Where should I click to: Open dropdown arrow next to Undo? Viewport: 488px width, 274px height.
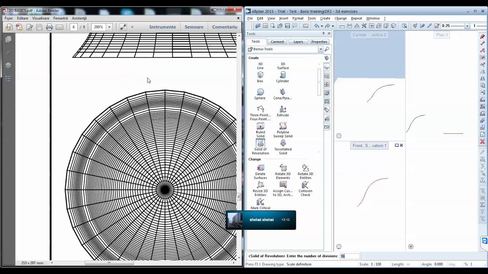pyautogui.click(x=322, y=26)
